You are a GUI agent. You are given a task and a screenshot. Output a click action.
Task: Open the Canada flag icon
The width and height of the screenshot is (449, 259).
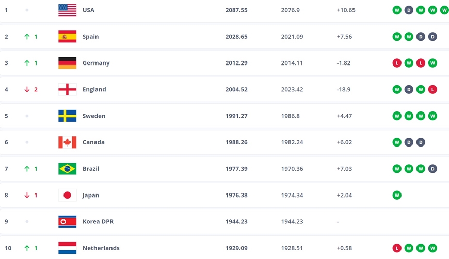tap(67, 142)
